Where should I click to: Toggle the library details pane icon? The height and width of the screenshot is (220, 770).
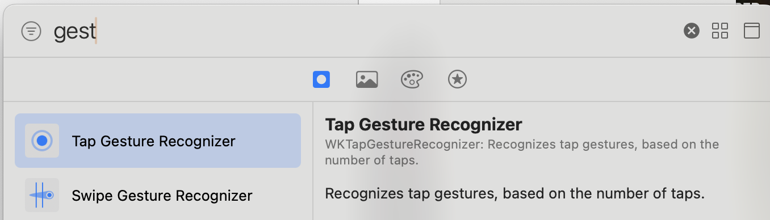point(752,31)
